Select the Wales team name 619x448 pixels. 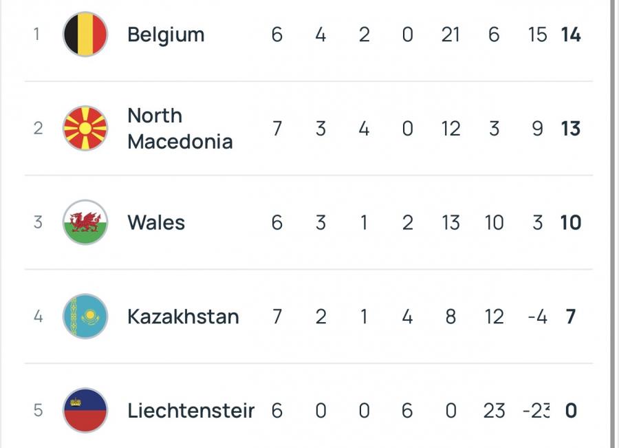pos(156,222)
